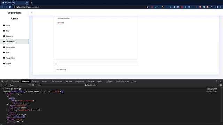Open DevTools more options menu
The width and height of the screenshot is (223, 125).
pos(217,81)
